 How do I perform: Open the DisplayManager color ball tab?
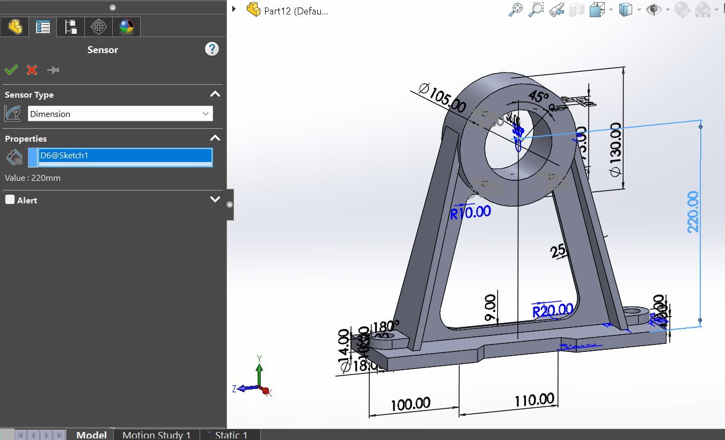click(x=127, y=27)
